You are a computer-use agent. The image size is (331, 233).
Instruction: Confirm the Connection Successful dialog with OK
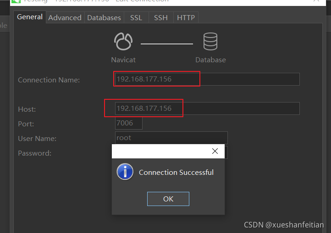(x=168, y=199)
